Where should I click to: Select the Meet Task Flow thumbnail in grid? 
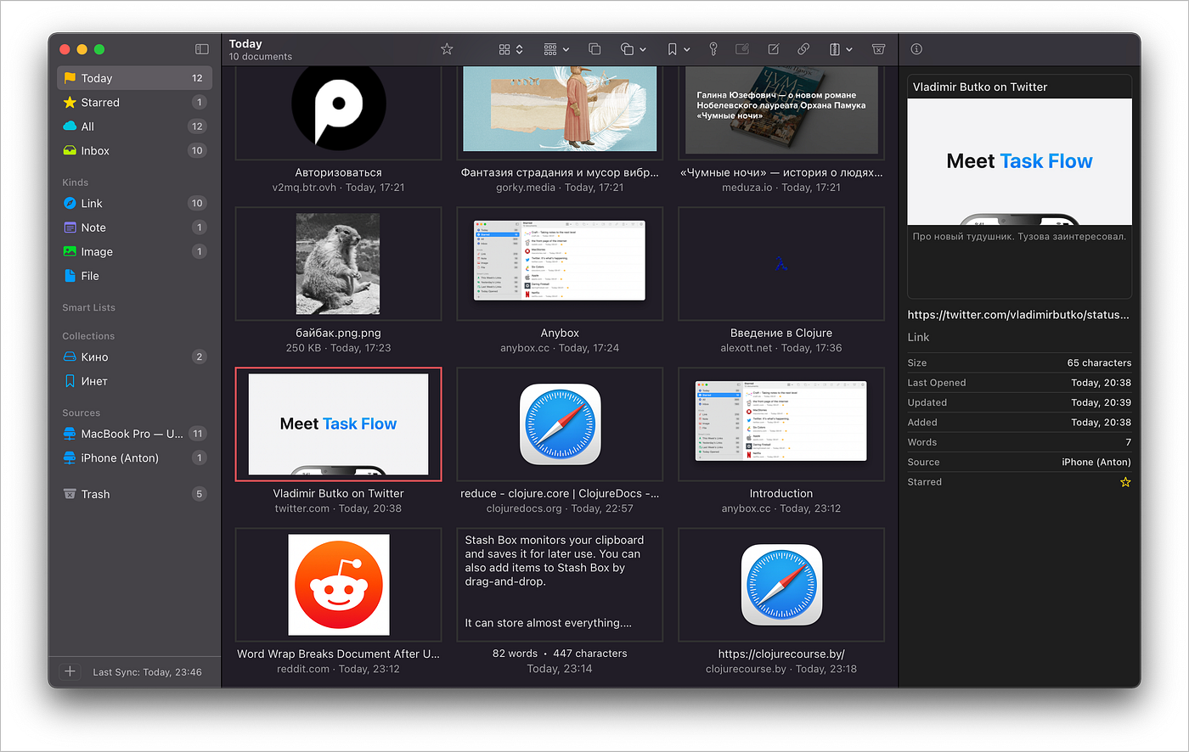(x=338, y=424)
